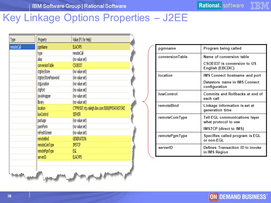This screenshot has width=271, height=203.
Task: Select the ctgKeyStore property
Action: click(44, 71)
